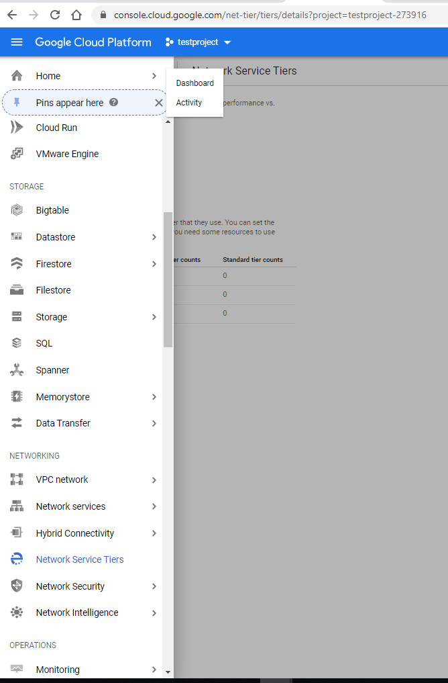The height and width of the screenshot is (683, 448).
Task: Open the help question mark icon
Action: tap(113, 102)
